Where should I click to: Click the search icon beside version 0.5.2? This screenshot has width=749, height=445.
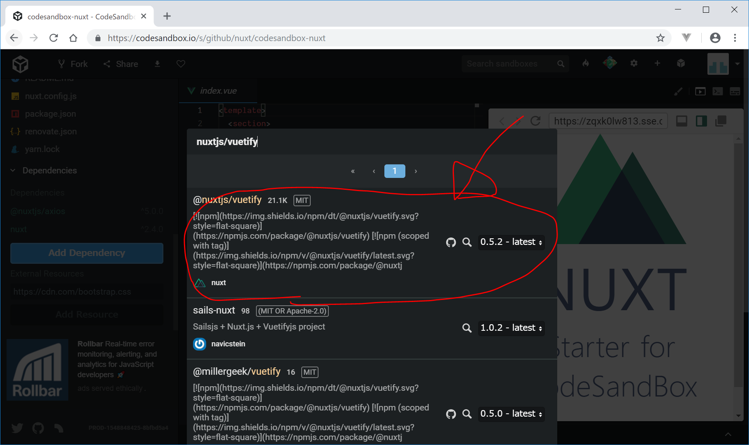467,242
